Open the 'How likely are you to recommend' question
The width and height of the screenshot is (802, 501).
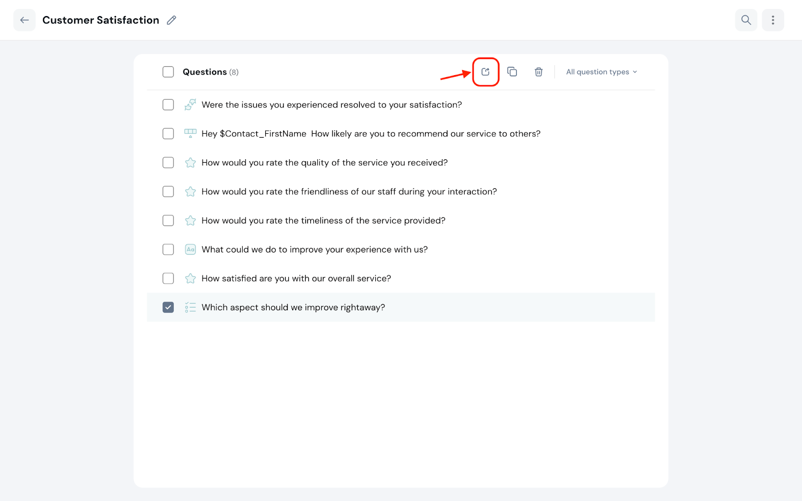(371, 134)
